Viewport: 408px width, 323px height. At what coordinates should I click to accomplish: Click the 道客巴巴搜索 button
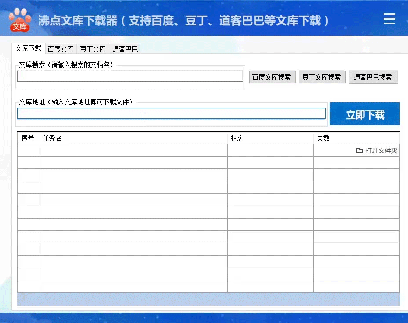click(373, 77)
